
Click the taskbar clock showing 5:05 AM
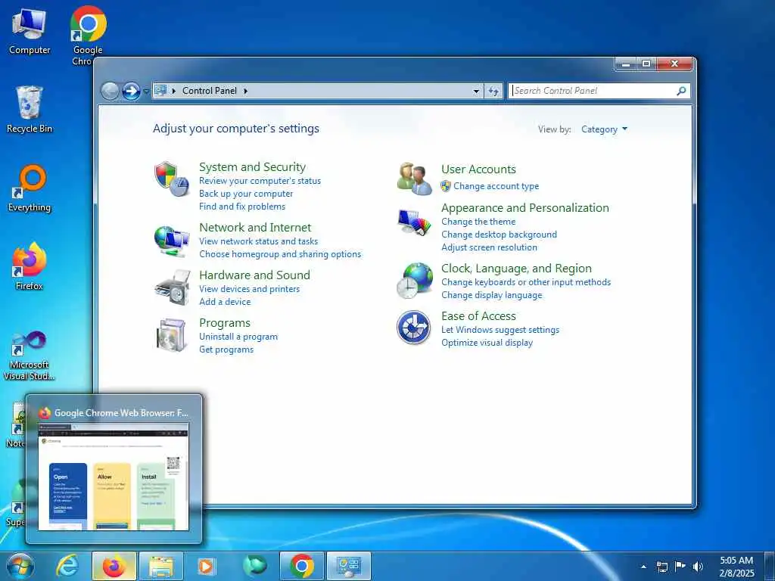coord(736,567)
